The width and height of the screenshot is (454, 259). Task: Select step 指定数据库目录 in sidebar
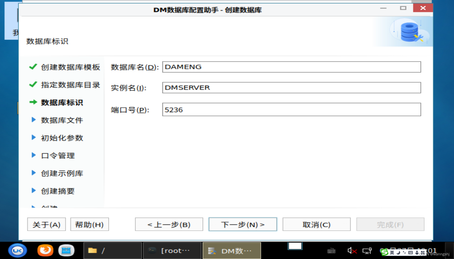[70, 85]
